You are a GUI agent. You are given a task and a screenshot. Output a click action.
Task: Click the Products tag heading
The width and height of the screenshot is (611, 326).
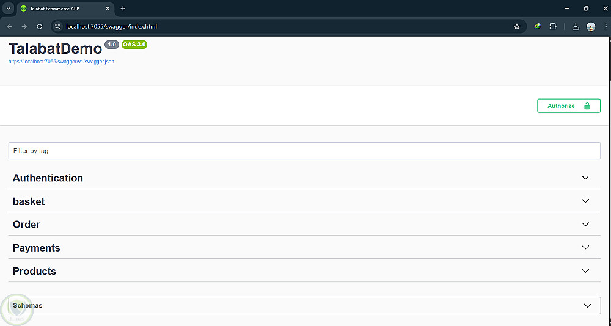(34, 271)
